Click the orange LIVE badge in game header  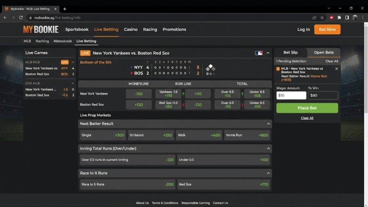85,53
